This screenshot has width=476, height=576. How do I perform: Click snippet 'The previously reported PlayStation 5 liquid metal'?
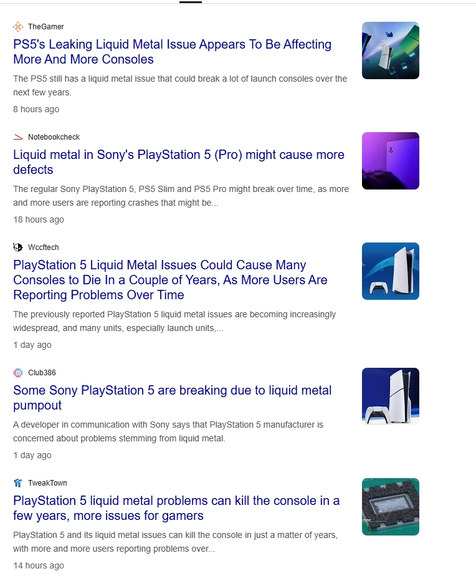point(174,321)
